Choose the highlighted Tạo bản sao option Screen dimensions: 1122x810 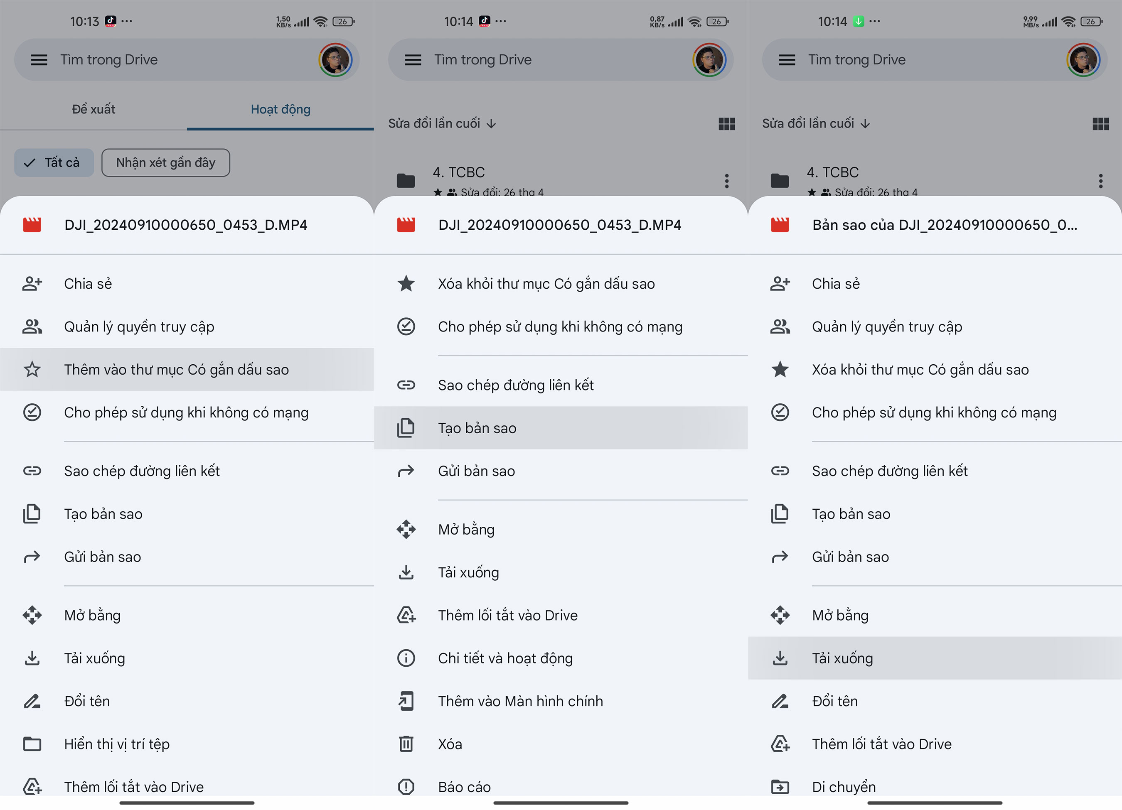[x=476, y=428]
